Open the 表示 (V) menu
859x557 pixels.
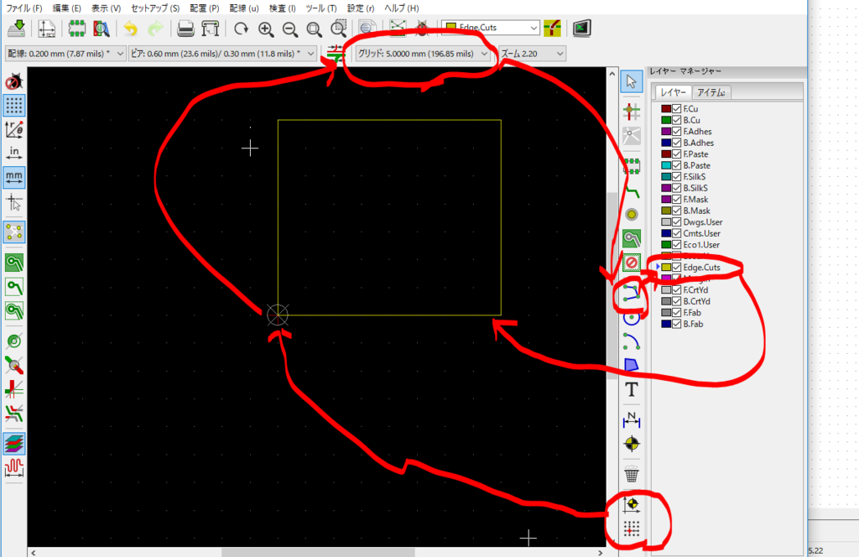[106, 8]
